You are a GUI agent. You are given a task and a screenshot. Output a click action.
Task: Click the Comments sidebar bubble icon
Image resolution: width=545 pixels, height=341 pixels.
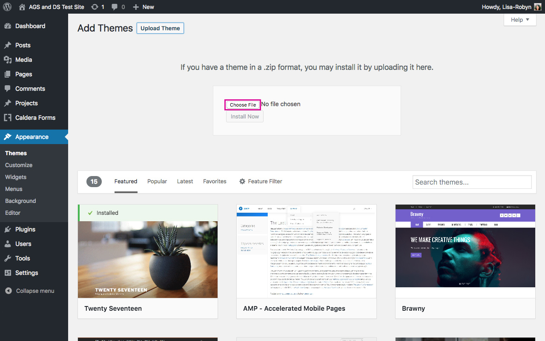click(x=8, y=89)
